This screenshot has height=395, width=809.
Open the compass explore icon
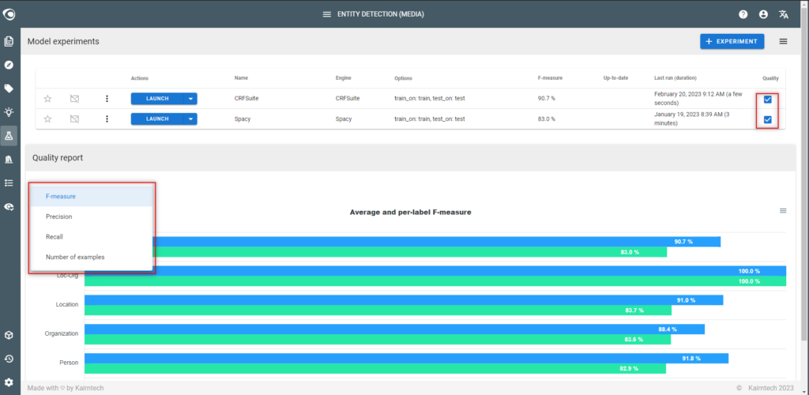tap(9, 65)
